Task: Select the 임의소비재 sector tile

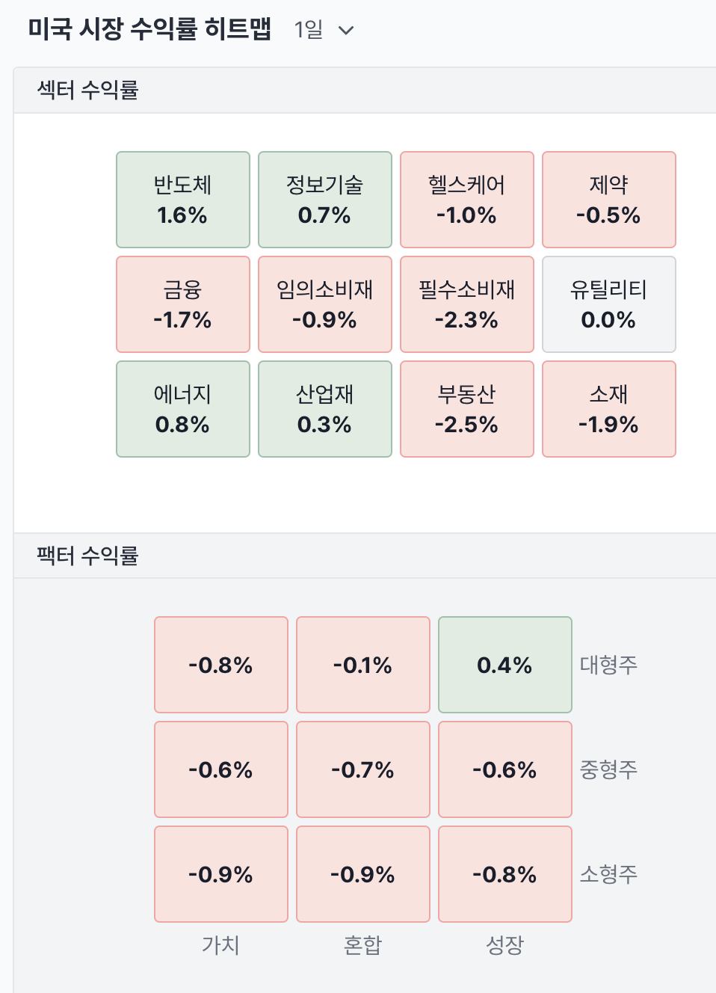Action: coord(325,304)
